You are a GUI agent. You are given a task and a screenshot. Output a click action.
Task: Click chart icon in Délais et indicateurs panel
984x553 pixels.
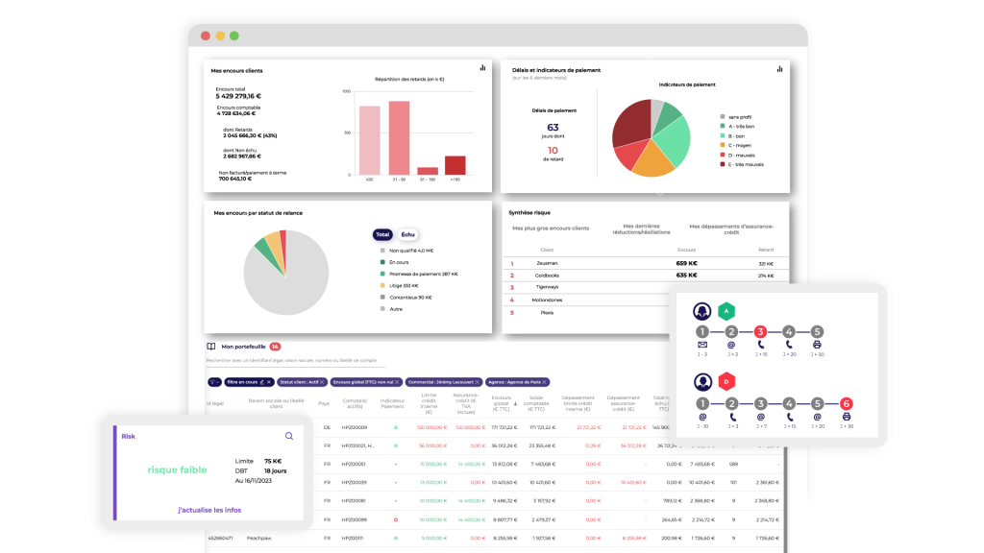click(779, 69)
